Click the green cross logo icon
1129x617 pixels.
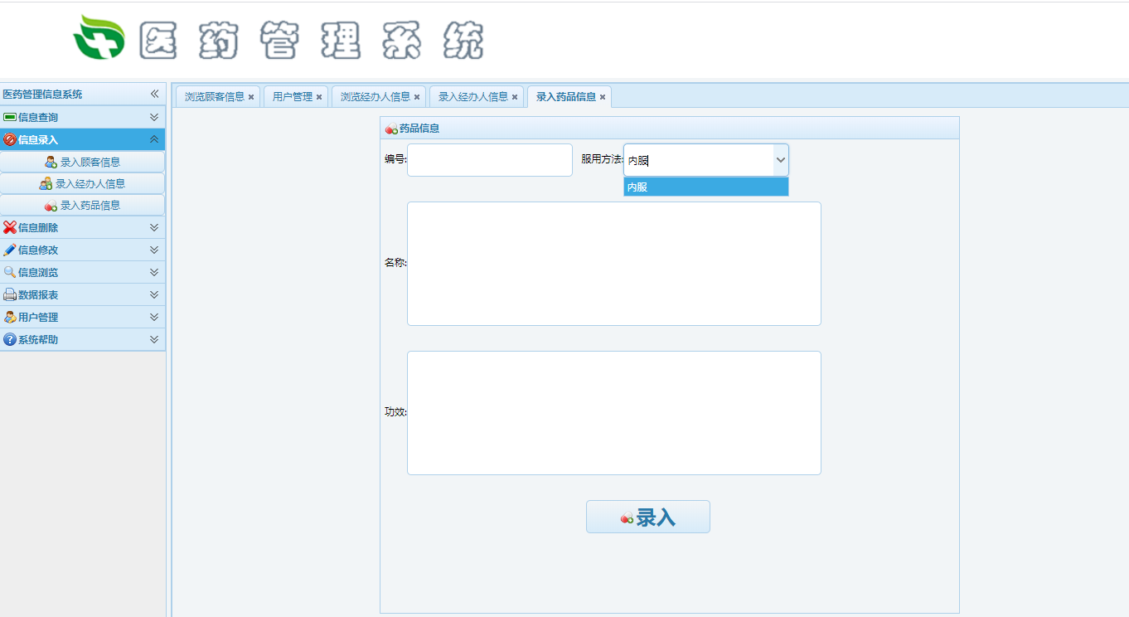pyautogui.click(x=99, y=38)
